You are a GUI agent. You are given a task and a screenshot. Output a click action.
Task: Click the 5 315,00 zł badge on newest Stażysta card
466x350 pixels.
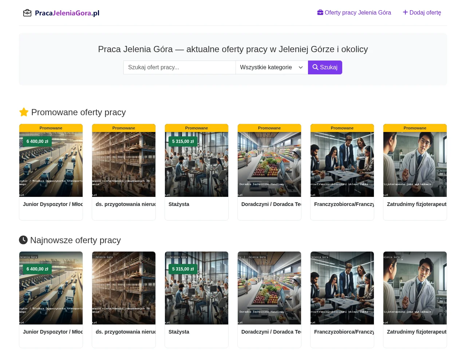183,269
